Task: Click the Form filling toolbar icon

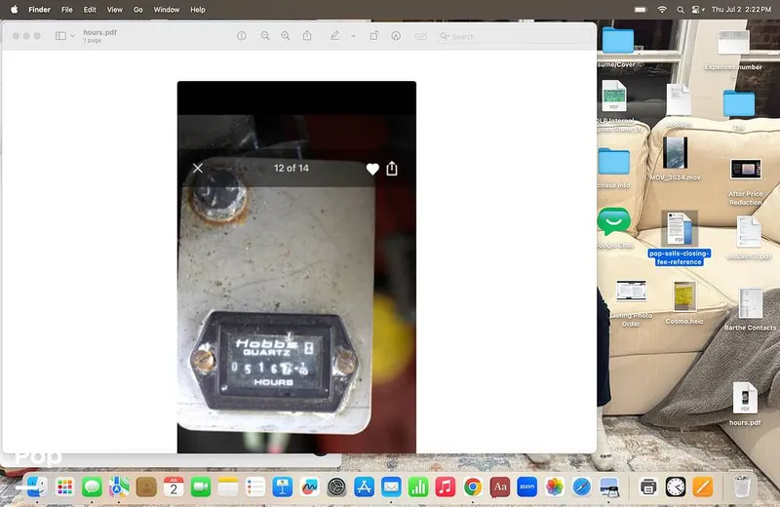Action: pos(421,36)
